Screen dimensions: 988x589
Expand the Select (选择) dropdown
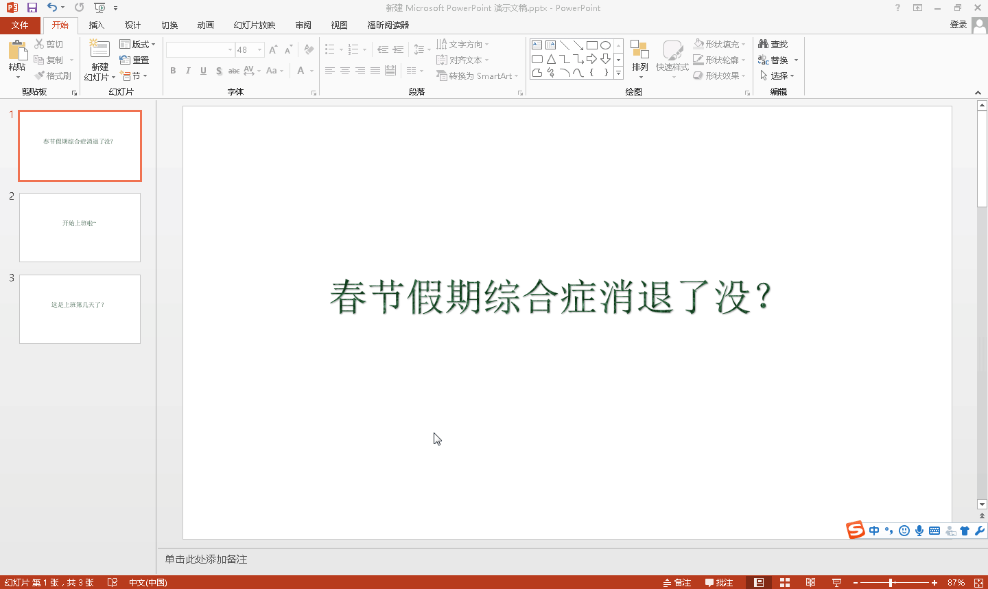pos(777,76)
